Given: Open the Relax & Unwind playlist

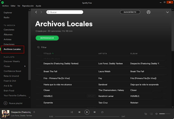Looking at the screenshot, I should [11, 76].
